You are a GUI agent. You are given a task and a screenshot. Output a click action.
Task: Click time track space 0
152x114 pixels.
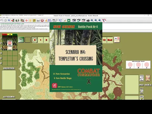(x=35, y=40)
